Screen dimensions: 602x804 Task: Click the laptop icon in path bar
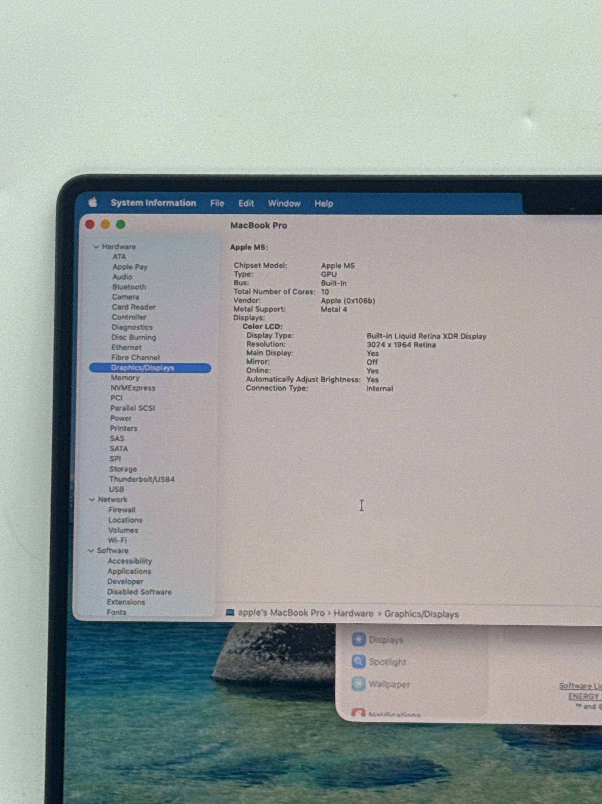(230, 613)
